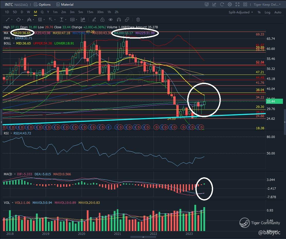This screenshot has width=286, height=239.
Task: Open the Options chain icon
Action: point(36,4)
